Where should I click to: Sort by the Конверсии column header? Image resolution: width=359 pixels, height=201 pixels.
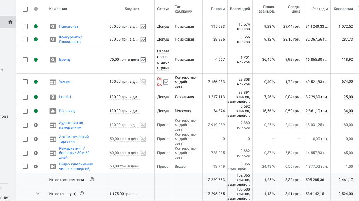343,9
